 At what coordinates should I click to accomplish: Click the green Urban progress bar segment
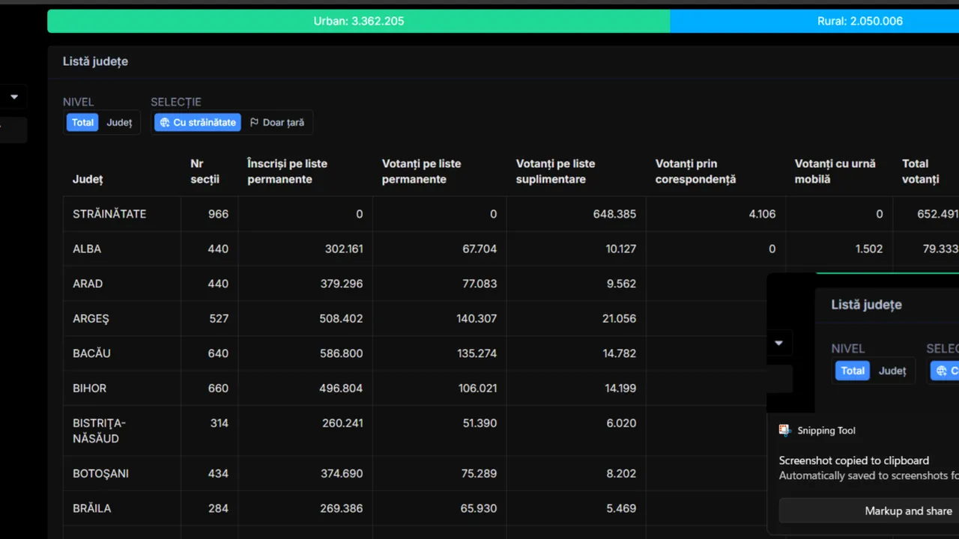(x=358, y=21)
